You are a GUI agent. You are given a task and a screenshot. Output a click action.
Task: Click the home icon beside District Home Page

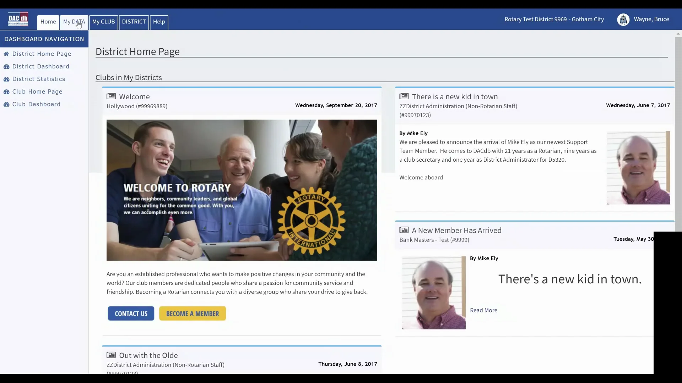click(6, 54)
